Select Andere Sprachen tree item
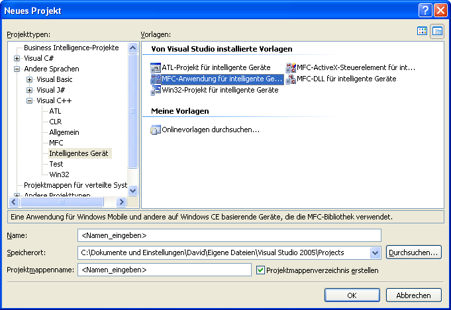Viewport: 451px width, 310px height. tap(52, 69)
